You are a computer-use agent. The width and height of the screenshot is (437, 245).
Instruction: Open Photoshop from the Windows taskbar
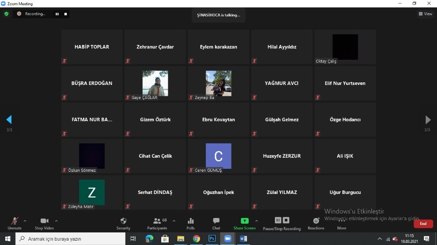tap(212, 238)
